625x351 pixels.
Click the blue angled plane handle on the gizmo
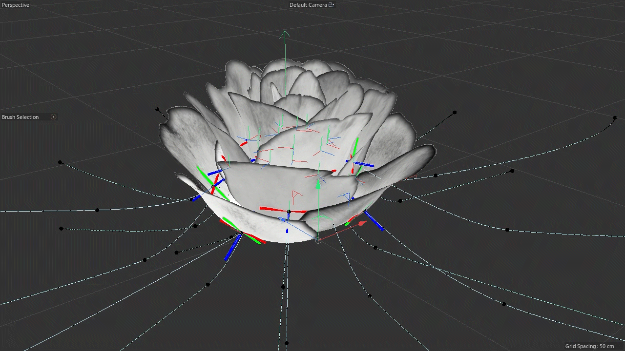(347, 197)
